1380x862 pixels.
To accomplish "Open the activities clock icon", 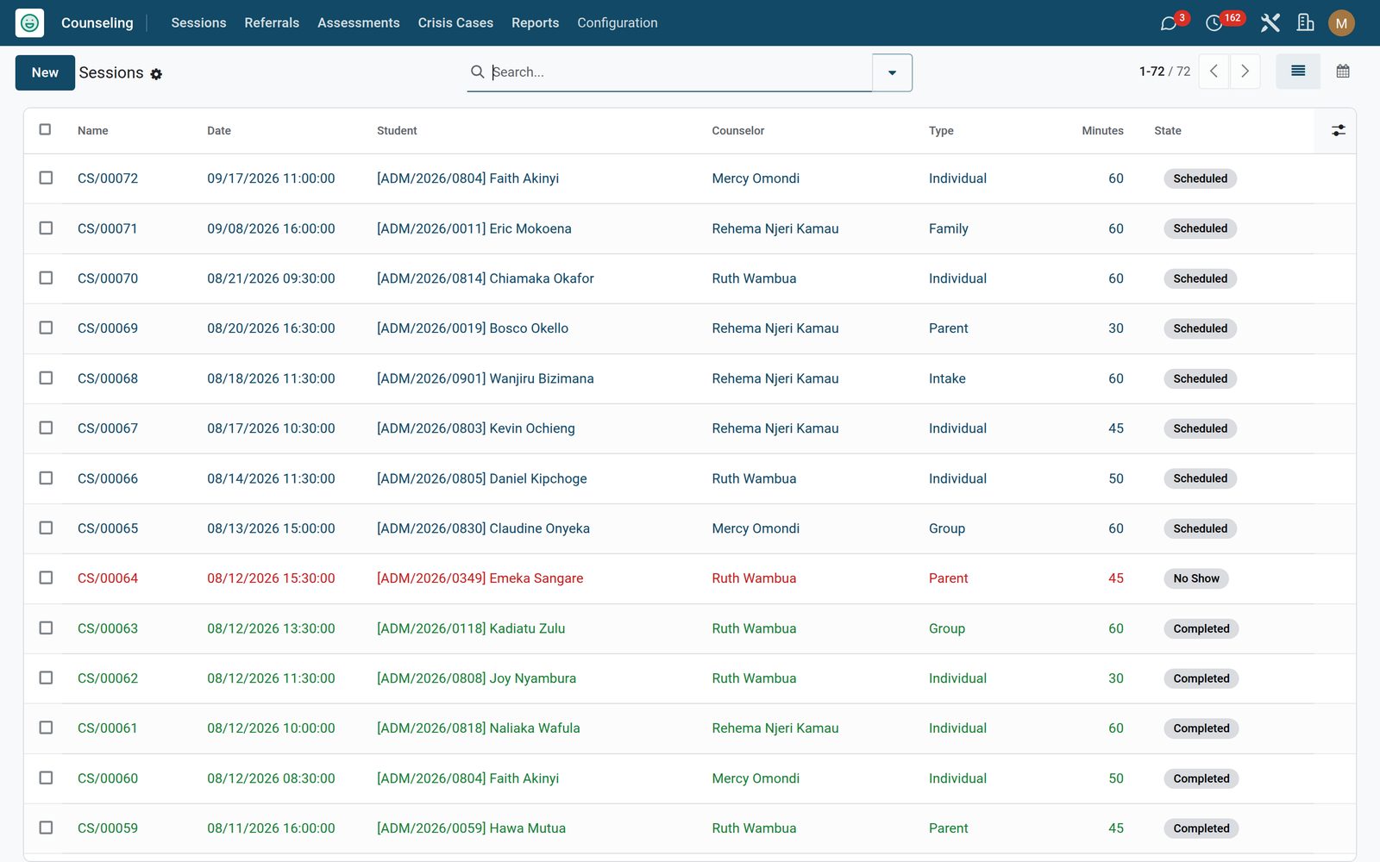I will [1214, 23].
